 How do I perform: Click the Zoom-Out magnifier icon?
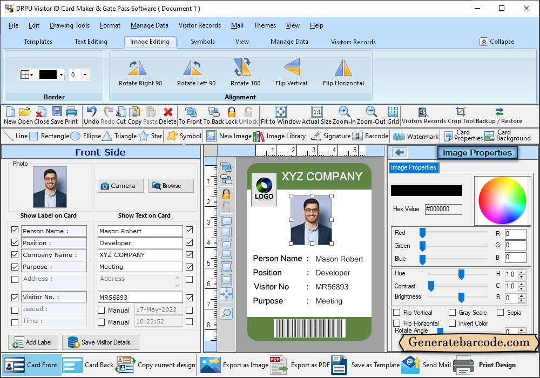pyautogui.click(x=371, y=112)
